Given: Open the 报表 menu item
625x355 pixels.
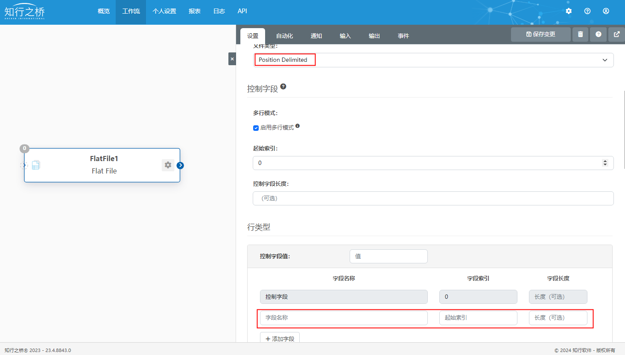Looking at the screenshot, I should click(x=195, y=11).
